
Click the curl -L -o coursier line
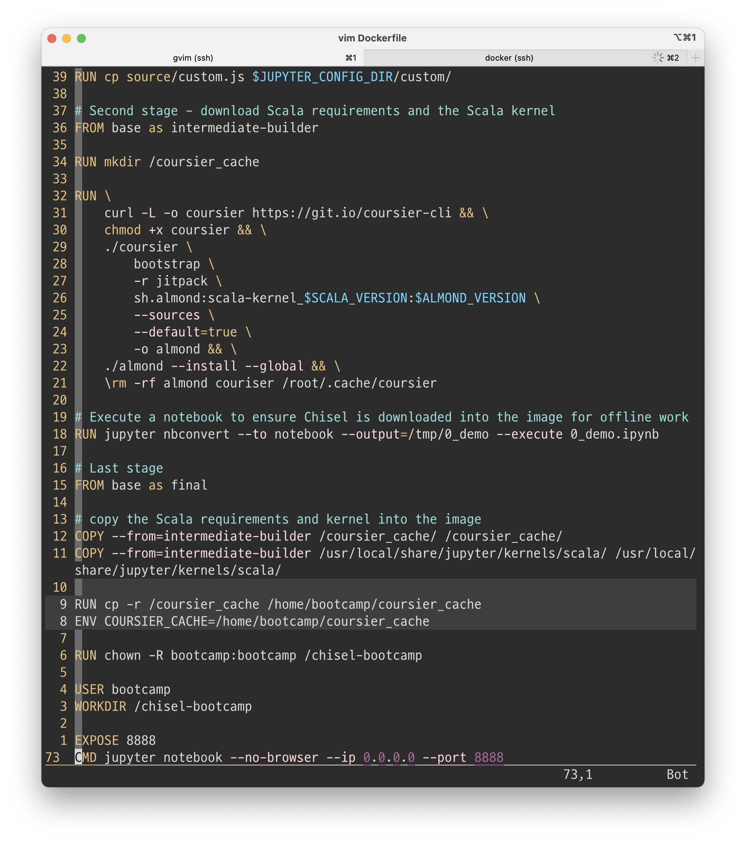[x=296, y=213]
